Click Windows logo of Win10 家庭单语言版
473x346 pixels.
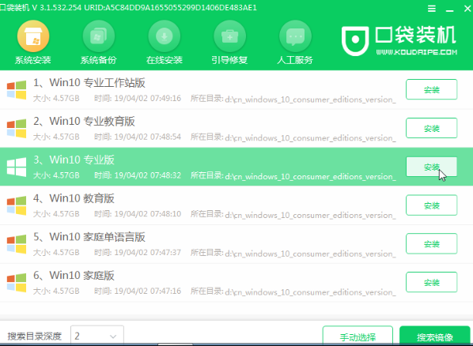pyautogui.click(x=17, y=244)
